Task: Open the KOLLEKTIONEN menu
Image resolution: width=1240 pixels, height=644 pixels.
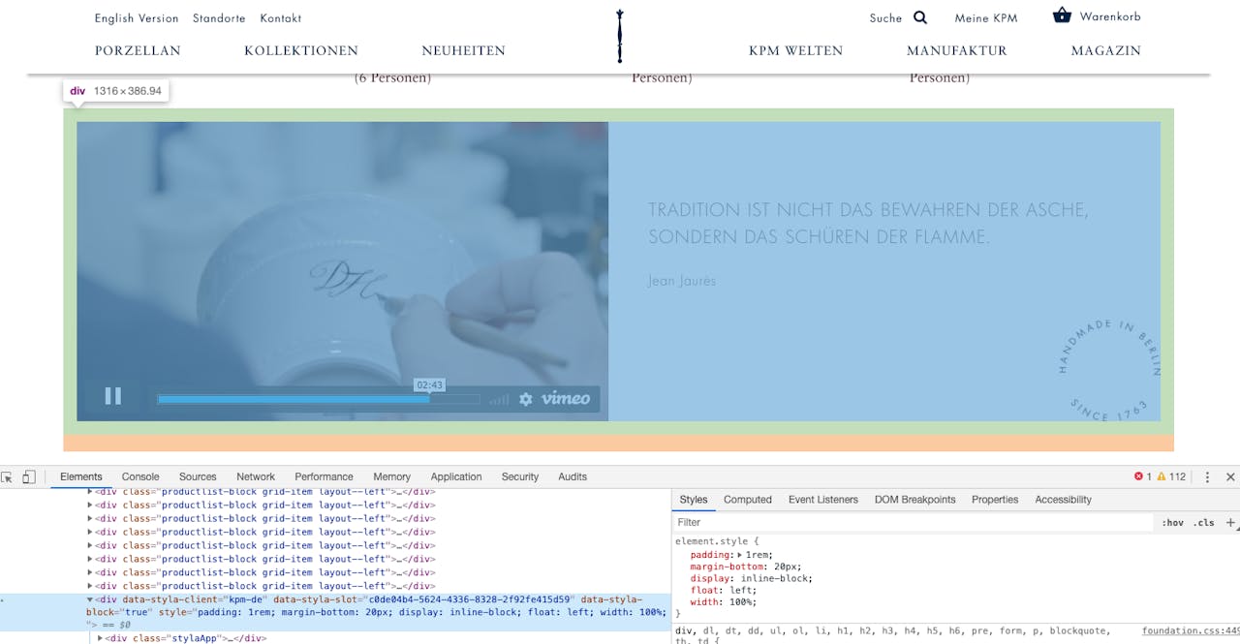Action: pyautogui.click(x=301, y=50)
